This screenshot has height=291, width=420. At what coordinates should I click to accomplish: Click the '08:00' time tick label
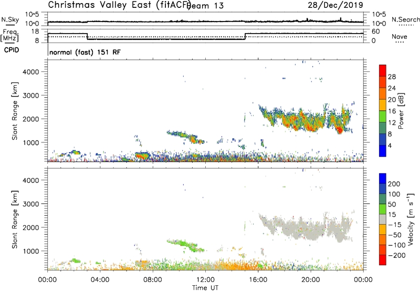152,280
